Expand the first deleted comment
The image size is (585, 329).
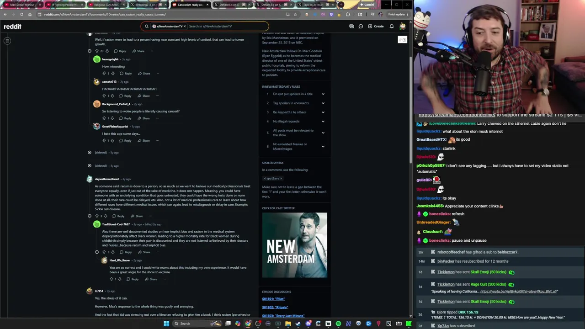(x=90, y=153)
